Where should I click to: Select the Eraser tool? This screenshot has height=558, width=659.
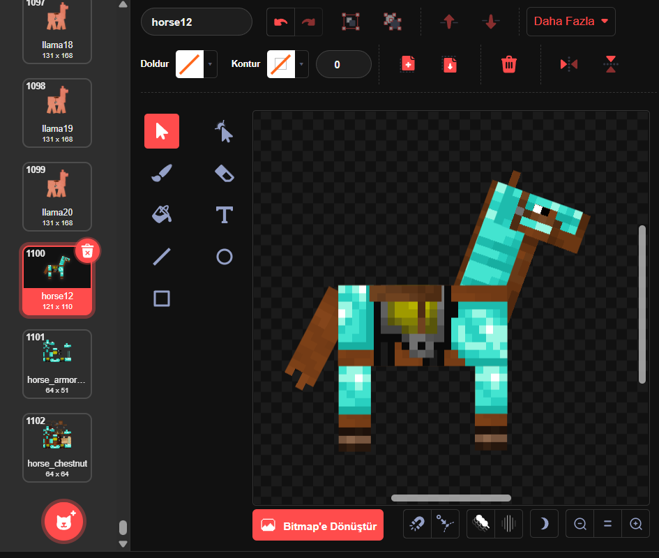[224, 173]
